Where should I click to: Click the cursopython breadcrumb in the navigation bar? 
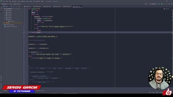pos(4,4)
